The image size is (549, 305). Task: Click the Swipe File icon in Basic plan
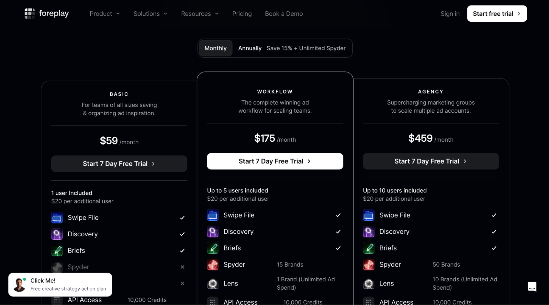57,218
